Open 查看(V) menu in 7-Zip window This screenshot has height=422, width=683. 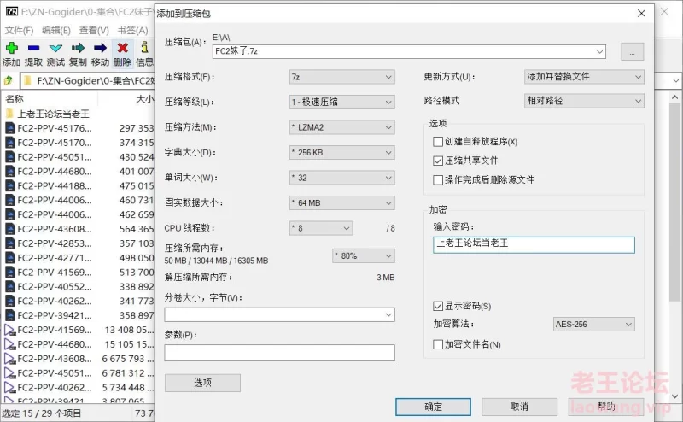pyautogui.click(x=94, y=31)
